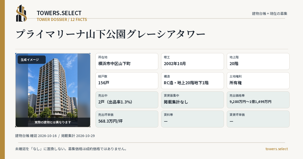Select the 所在地 横浜市中区山下町 card
Image resolution: width=303 pixels, height=159 pixels.
coord(127,61)
